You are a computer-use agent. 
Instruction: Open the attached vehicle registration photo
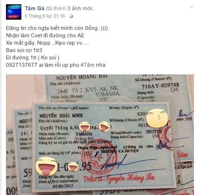point(100,135)
